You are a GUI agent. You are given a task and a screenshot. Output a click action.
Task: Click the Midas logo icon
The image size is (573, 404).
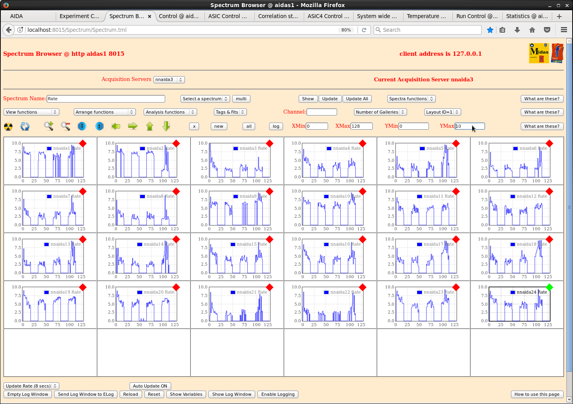coord(539,53)
